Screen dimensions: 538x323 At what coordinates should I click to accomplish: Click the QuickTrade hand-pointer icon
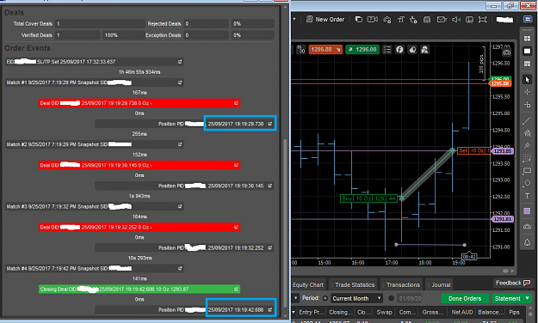click(x=413, y=20)
